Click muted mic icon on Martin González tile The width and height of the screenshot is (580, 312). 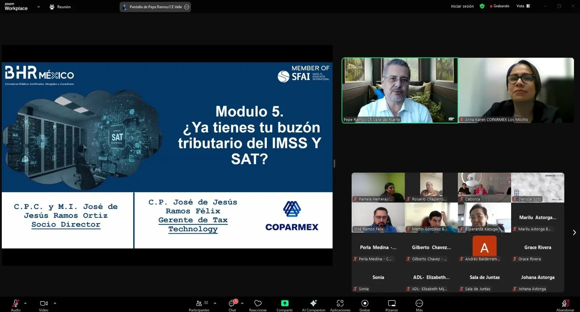(x=409, y=229)
